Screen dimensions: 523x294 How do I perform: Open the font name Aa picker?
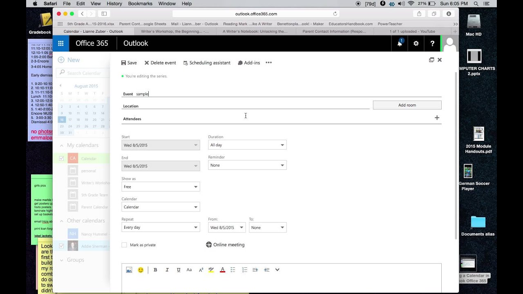click(189, 270)
